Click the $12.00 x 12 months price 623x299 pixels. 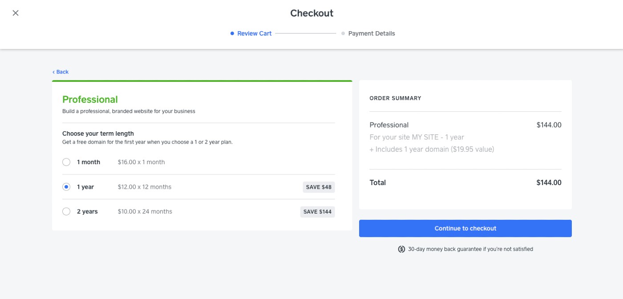pos(145,187)
